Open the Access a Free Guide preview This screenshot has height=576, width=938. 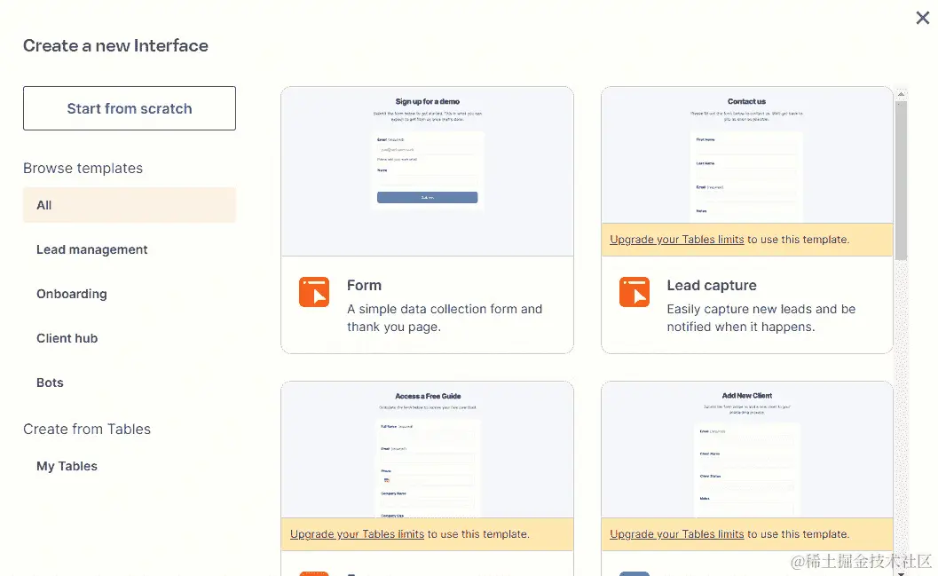tap(427, 448)
